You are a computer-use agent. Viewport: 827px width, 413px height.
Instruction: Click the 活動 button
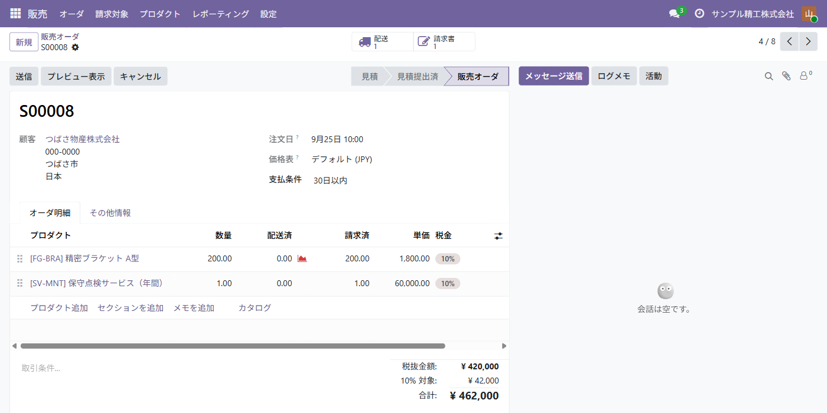click(654, 76)
